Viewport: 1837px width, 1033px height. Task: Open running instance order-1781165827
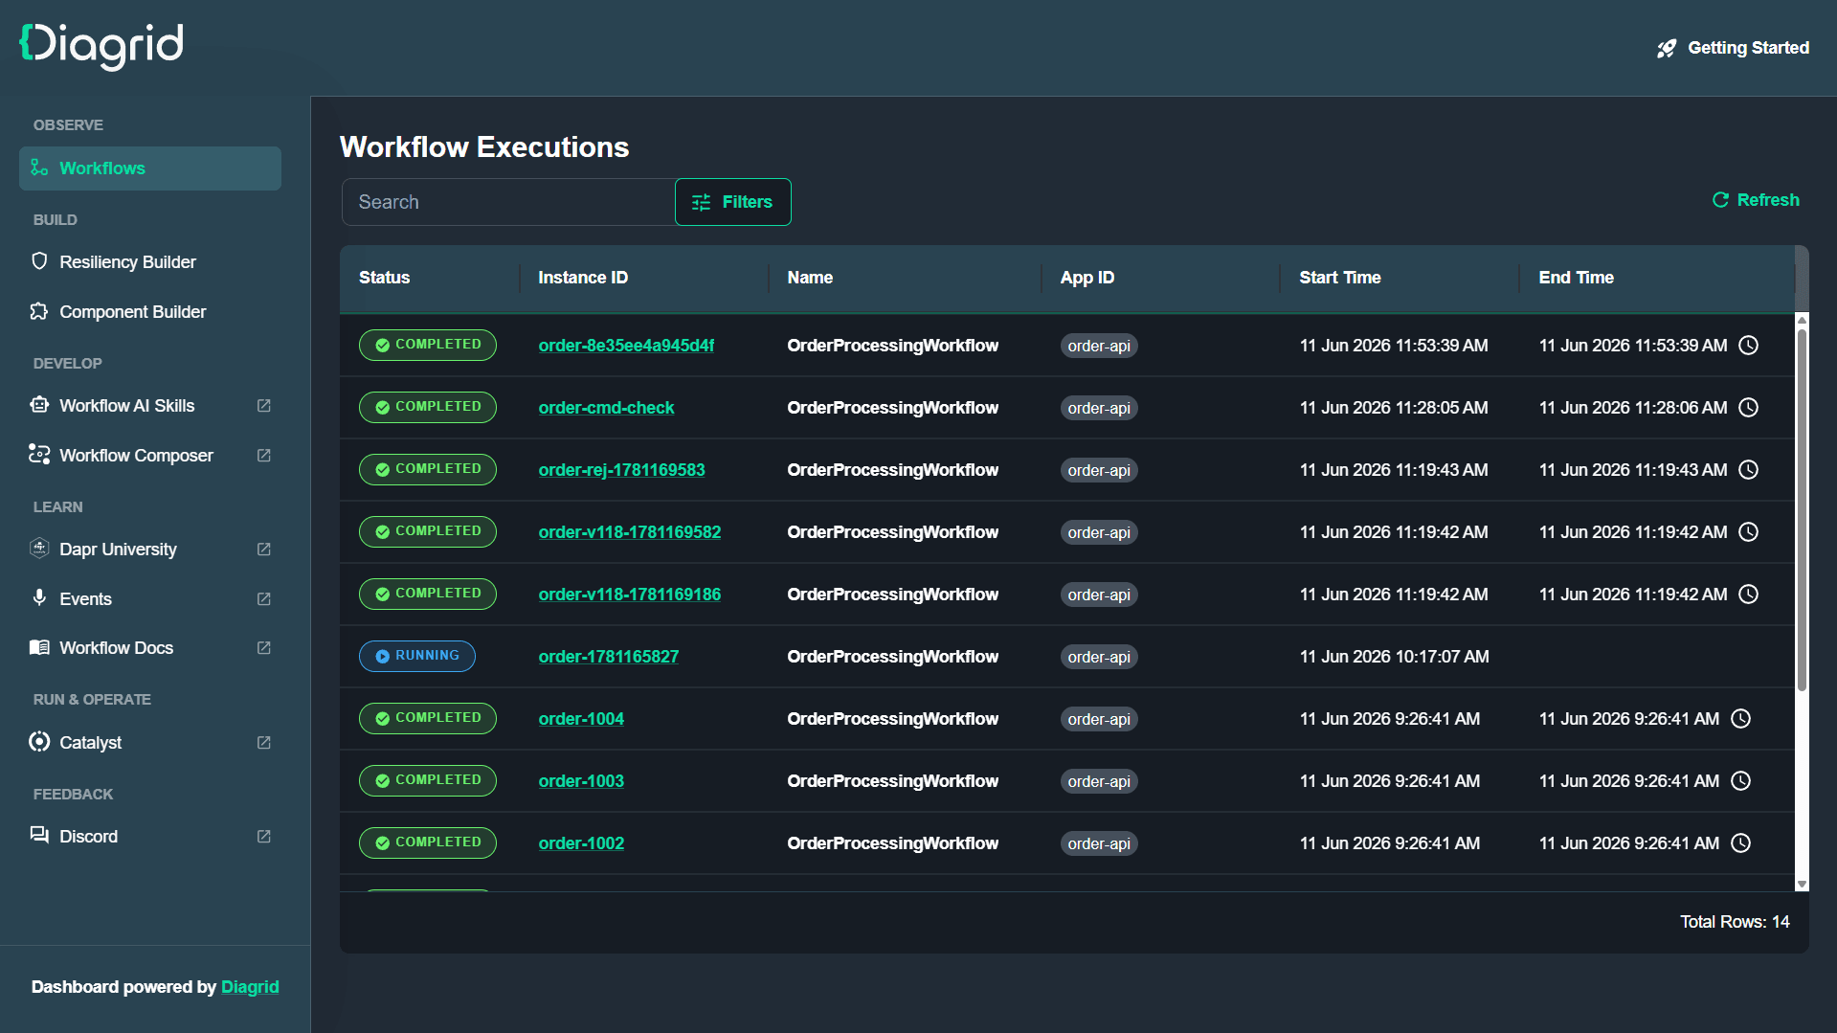pos(608,657)
